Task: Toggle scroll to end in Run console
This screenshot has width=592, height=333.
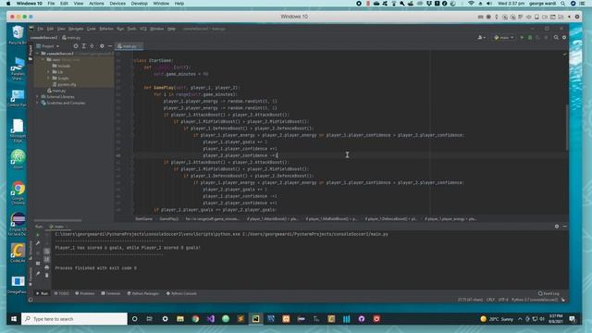Action: point(47,259)
